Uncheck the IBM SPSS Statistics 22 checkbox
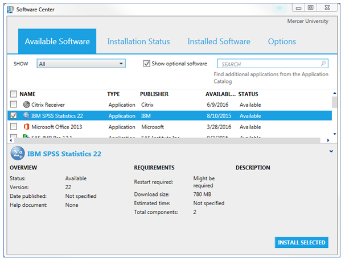This screenshot has width=345, height=262. pyautogui.click(x=14, y=115)
